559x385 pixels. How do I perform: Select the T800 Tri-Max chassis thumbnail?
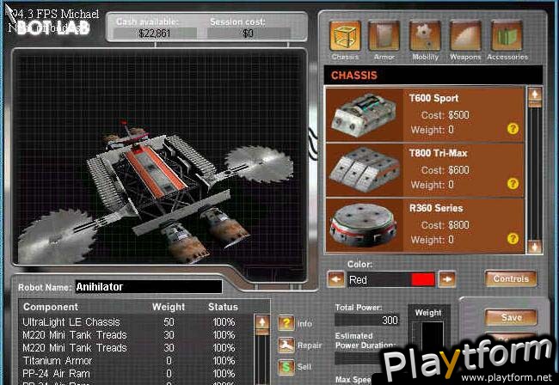(x=364, y=170)
